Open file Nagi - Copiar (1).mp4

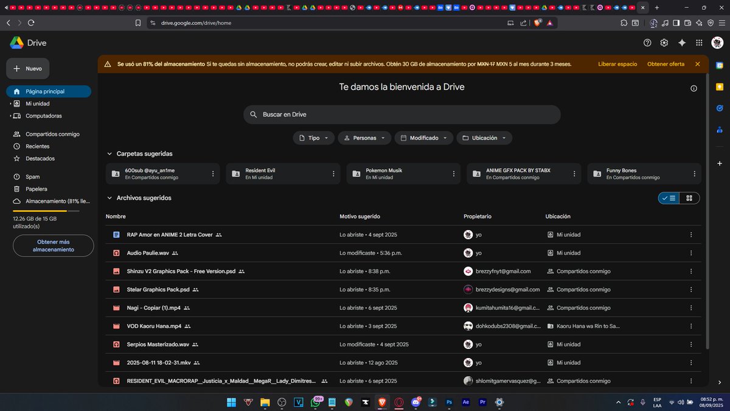(153, 307)
